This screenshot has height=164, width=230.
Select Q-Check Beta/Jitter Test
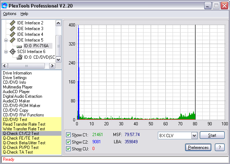(x=32, y=143)
